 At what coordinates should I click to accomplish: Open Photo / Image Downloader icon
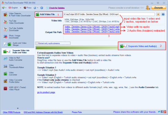click(x=5, y=37)
